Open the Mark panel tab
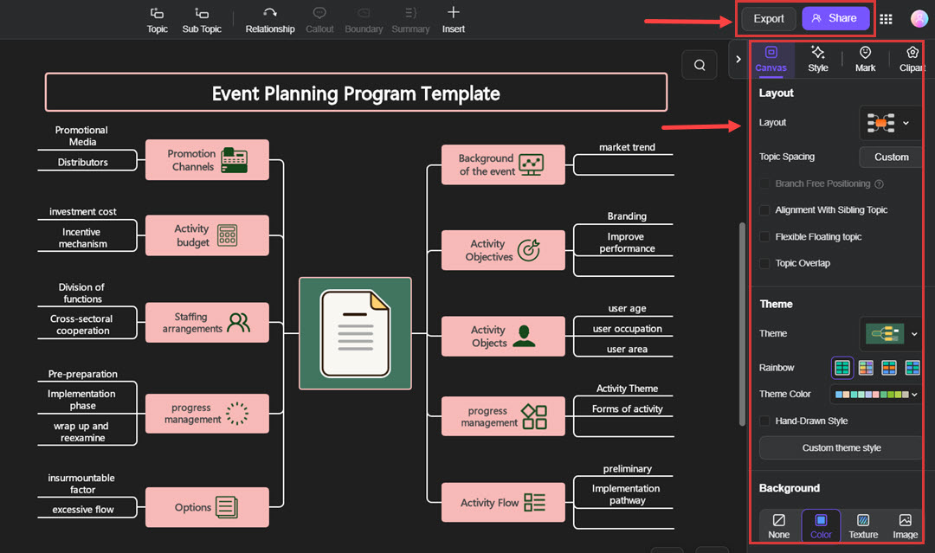 pos(865,59)
